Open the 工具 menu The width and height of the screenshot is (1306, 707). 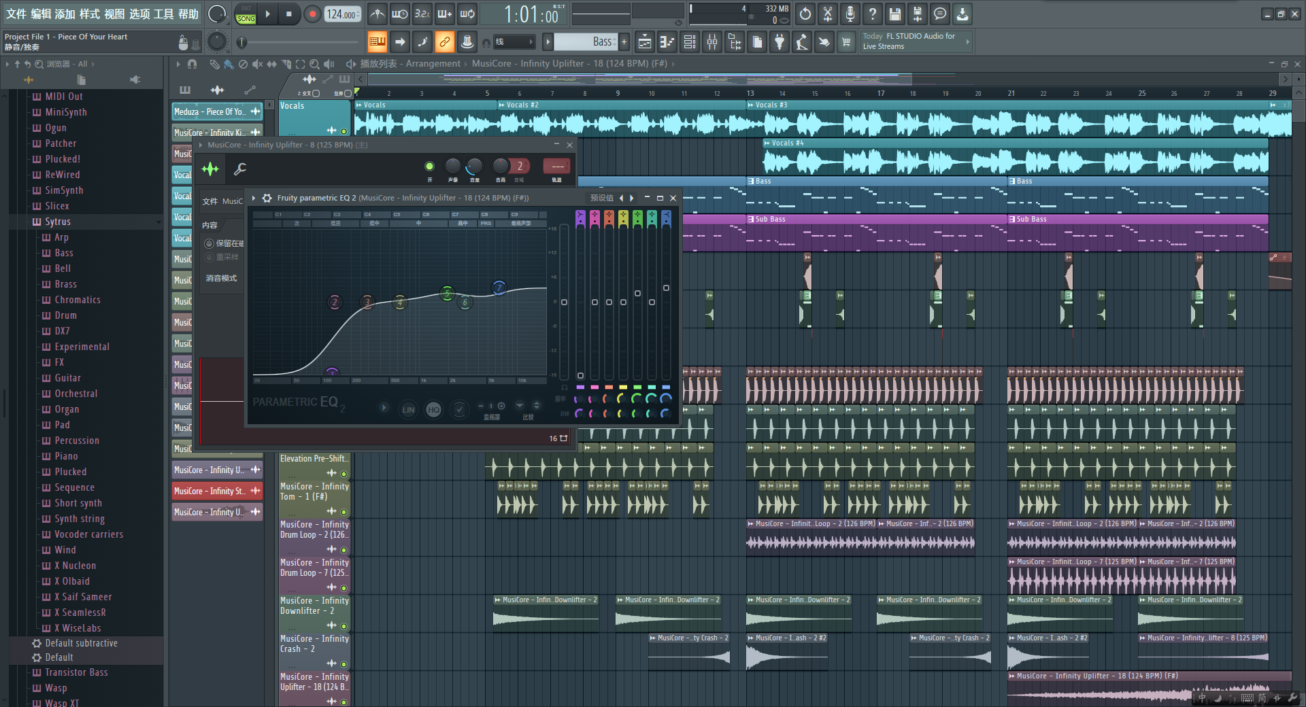click(x=163, y=14)
